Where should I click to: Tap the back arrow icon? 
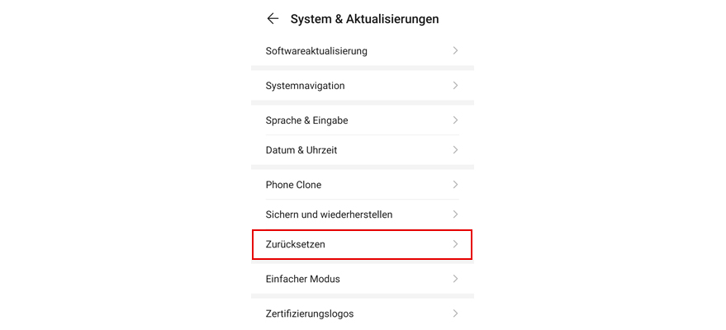pos(273,18)
